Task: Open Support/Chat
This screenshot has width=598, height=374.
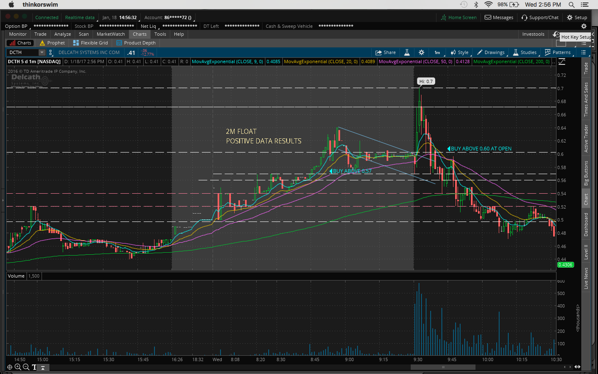Action: click(x=540, y=17)
